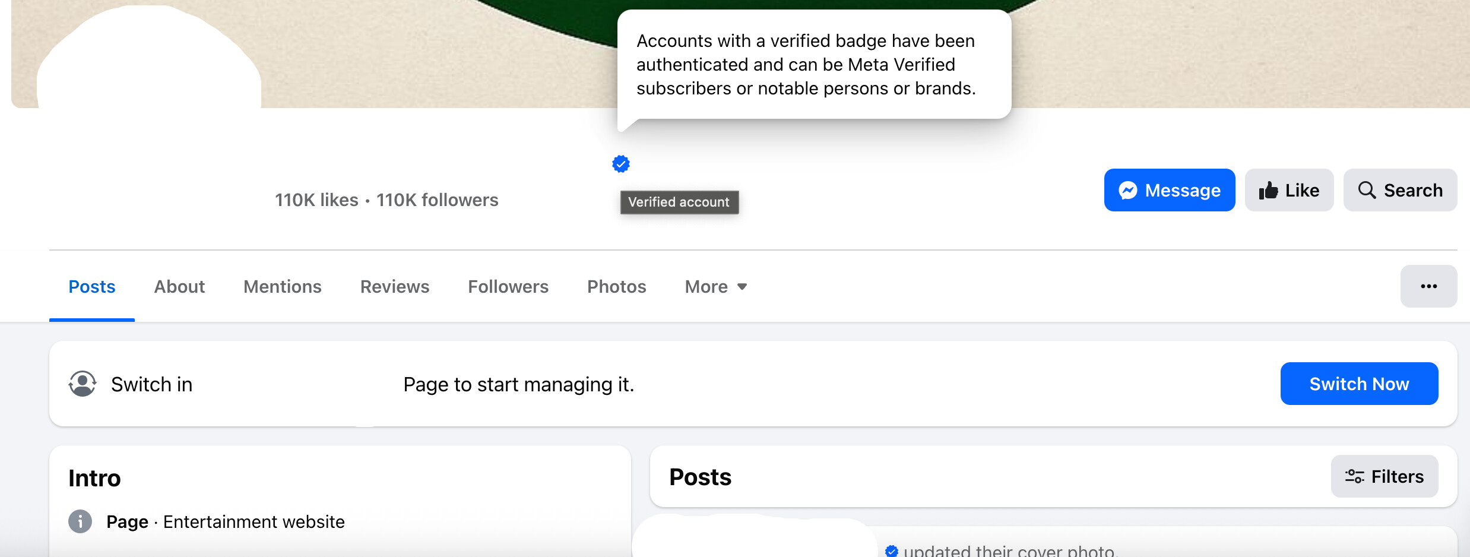1470x557 pixels.
Task: Click verified badge beside cover photo update
Action: tap(891, 550)
